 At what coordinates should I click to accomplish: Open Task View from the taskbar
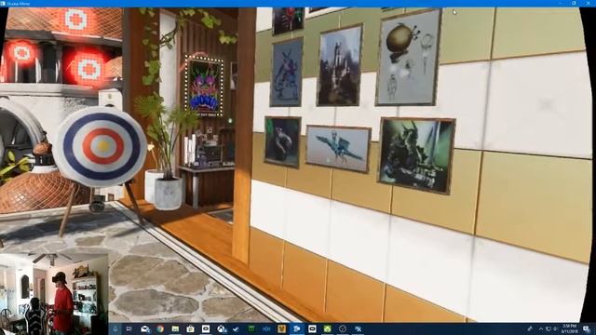(129, 328)
